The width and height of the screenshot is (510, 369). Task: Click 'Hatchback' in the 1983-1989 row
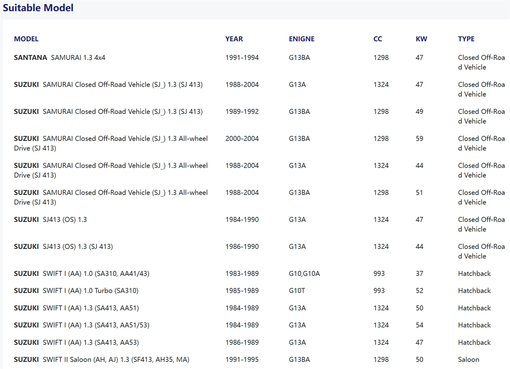click(474, 274)
